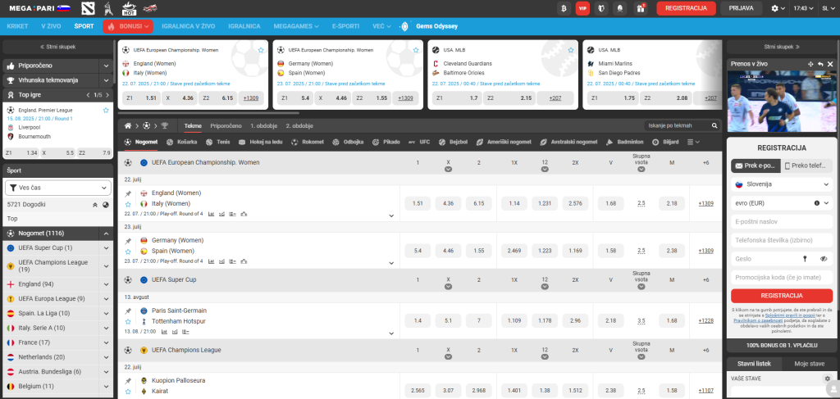840x399 pixels.
Task: Switch to the 1. obdobje tab
Action: [263, 125]
